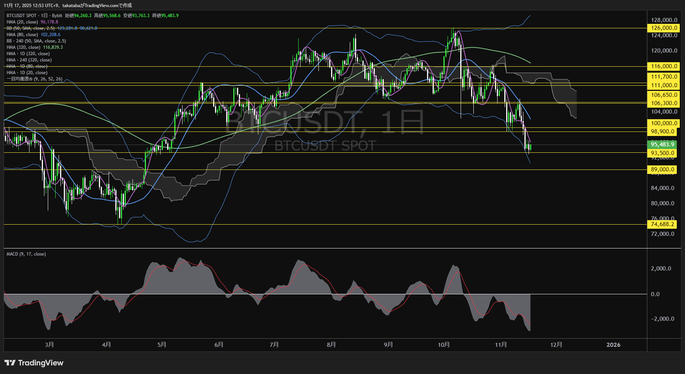
Task: Select the 116,000.0 horizontal line price label
Action: (664, 66)
